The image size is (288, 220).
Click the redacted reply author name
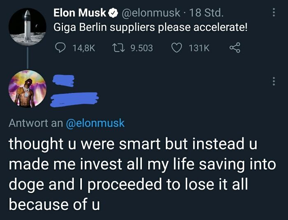63,81
